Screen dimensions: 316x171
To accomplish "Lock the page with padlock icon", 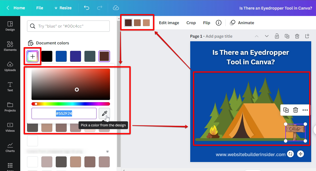I will (277, 36).
